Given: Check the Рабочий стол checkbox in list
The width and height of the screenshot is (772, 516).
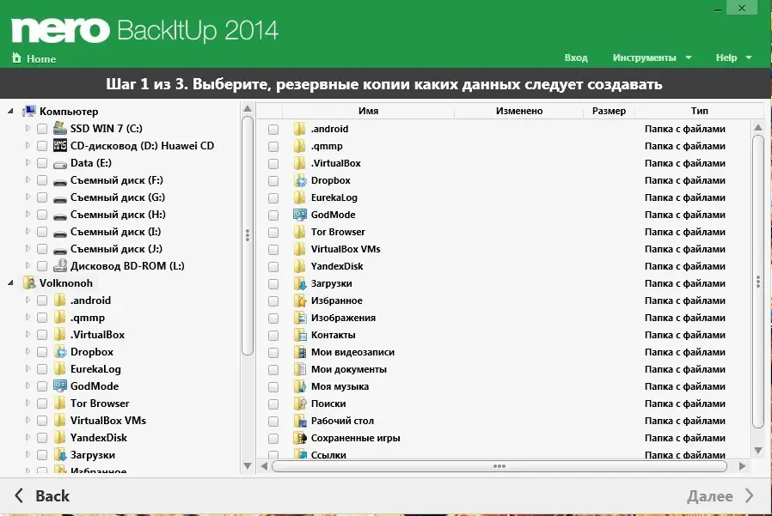Looking at the screenshot, I should coord(273,422).
